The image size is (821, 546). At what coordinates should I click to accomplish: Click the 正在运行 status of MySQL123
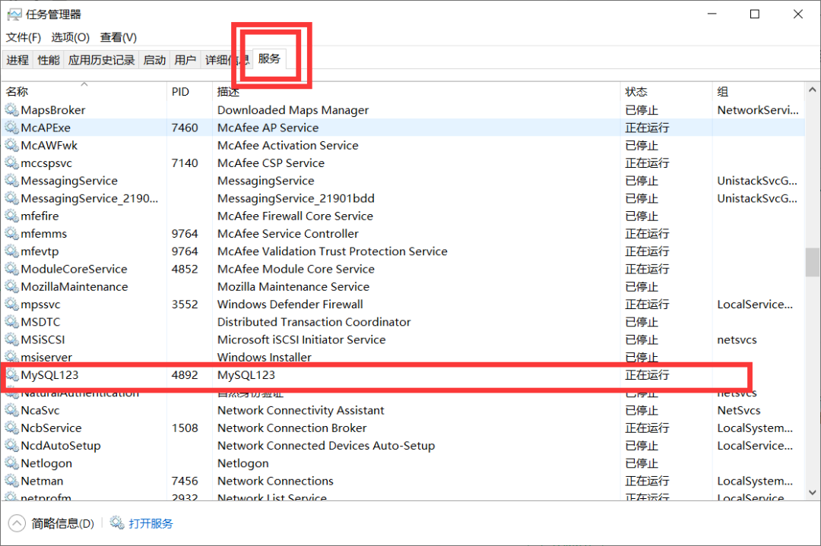pos(647,375)
